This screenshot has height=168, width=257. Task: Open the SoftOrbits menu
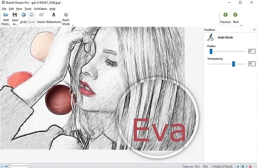click(x=40, y=9)
